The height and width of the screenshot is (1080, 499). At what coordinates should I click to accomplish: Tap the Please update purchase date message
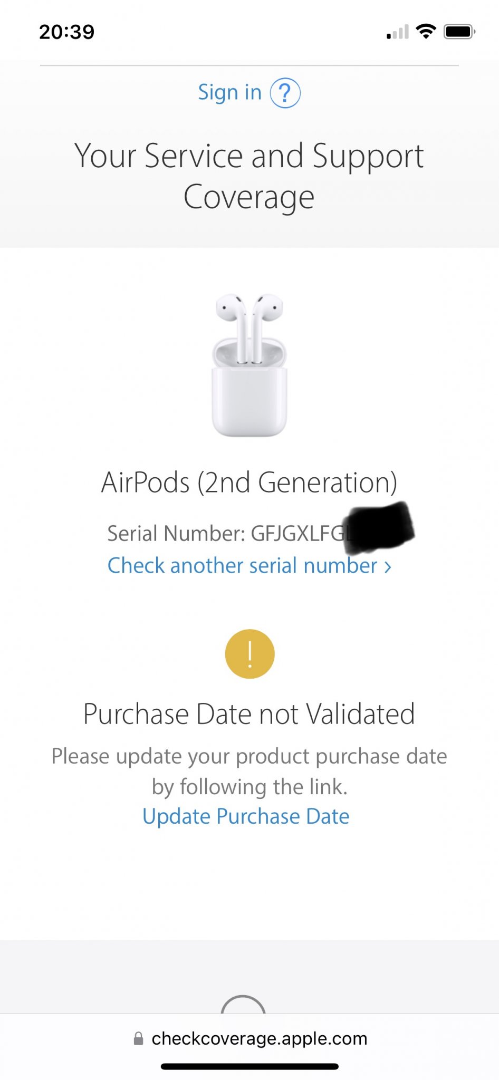tap(249, 772)
